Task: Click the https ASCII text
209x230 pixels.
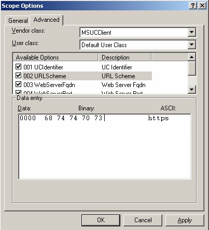Action: [158, 118]
